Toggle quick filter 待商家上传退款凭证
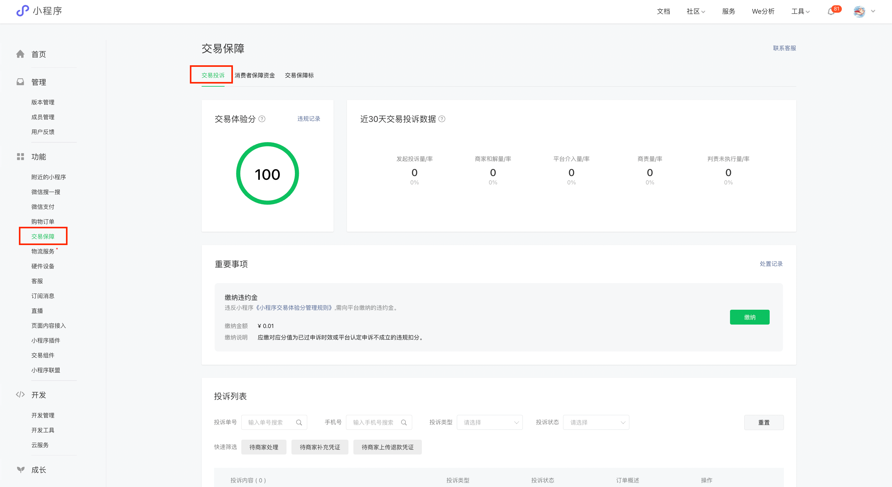Viewport: 892px width, 487px height. click(387, 447)
